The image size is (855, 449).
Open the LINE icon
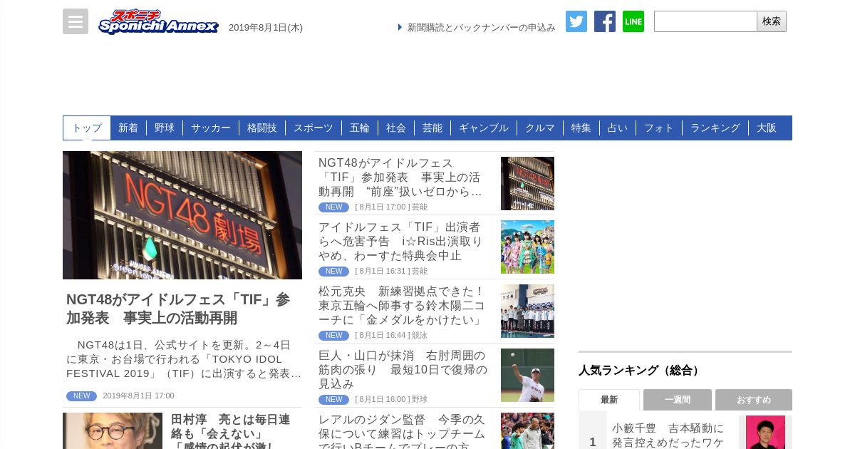pos(633,21)
